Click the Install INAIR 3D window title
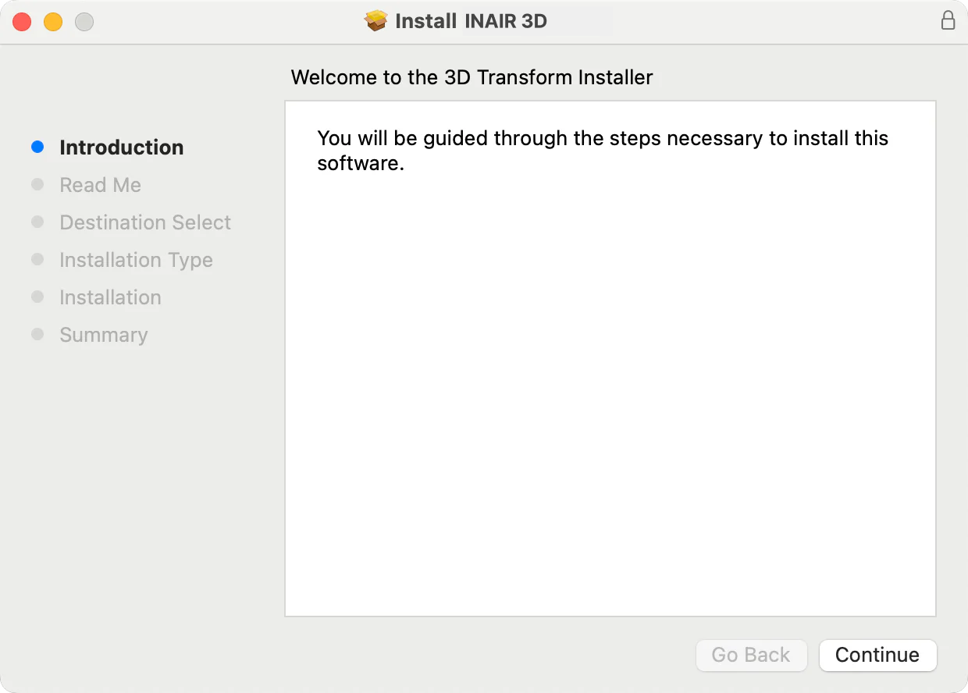 pos(471,21)
